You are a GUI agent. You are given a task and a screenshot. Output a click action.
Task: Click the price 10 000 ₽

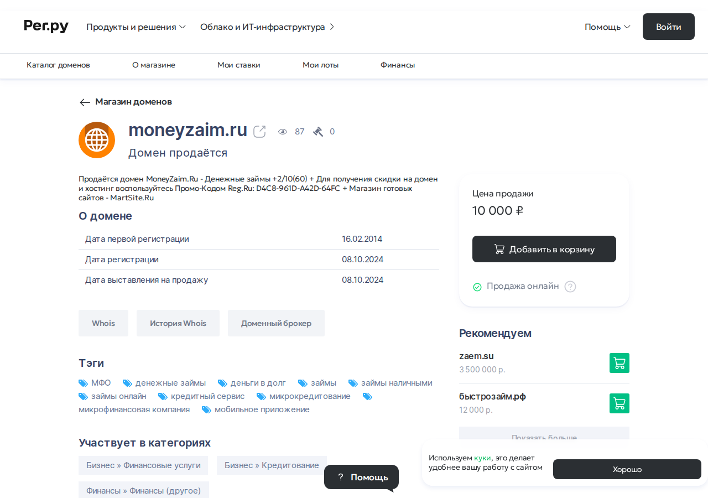(498, 211)
